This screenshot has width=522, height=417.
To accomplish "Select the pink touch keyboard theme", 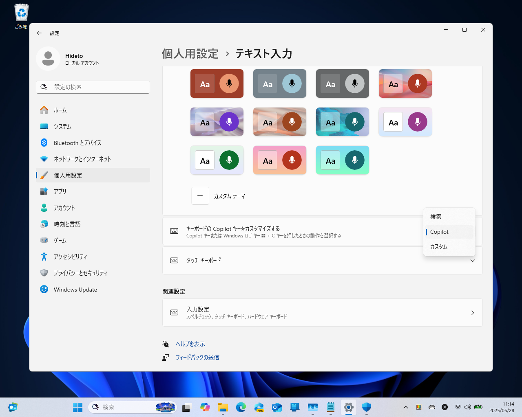I will click(x=280, y=160).
